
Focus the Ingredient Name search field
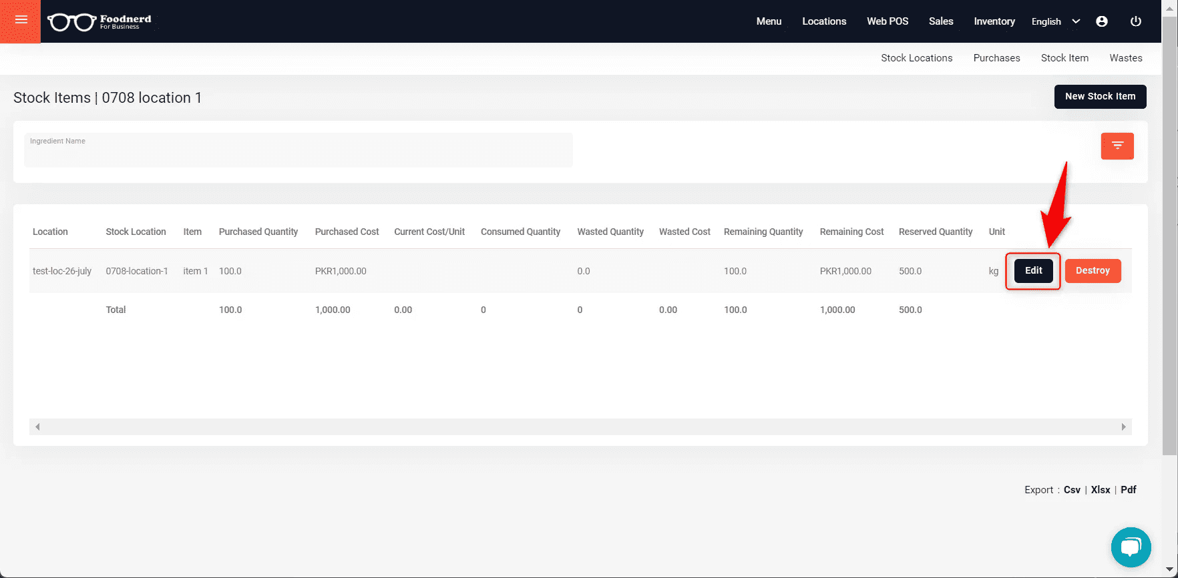point(299,150)
